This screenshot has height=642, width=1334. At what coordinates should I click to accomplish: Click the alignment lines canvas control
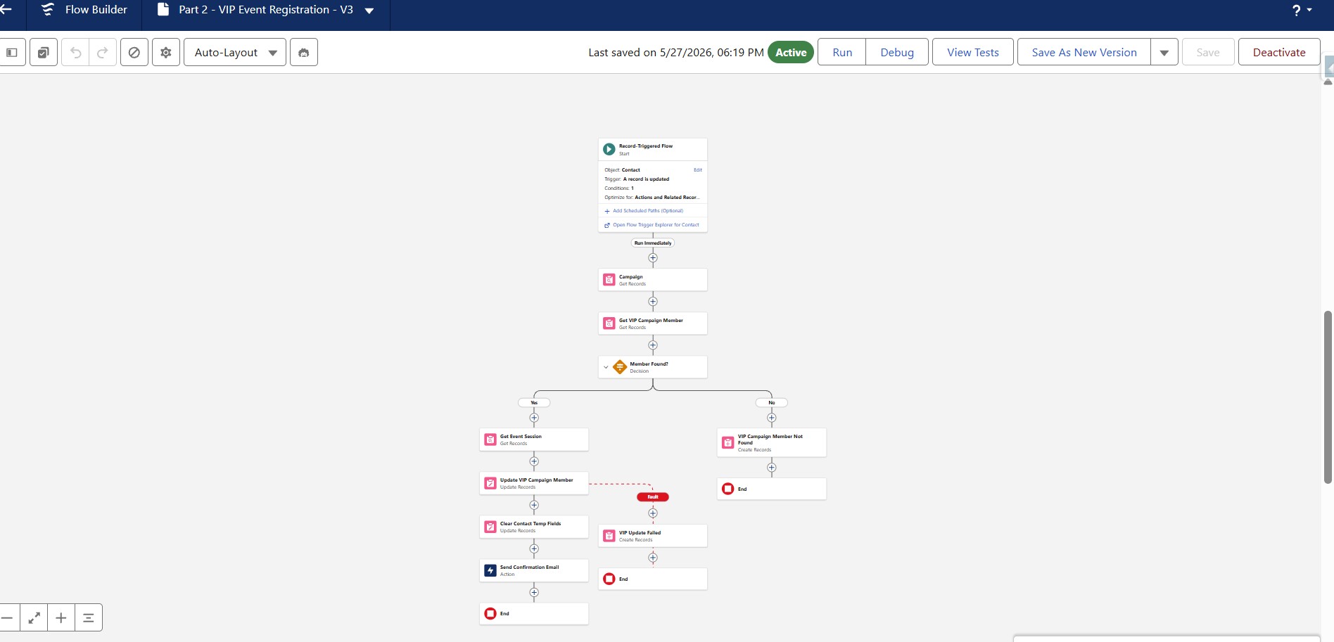[89, 617]
